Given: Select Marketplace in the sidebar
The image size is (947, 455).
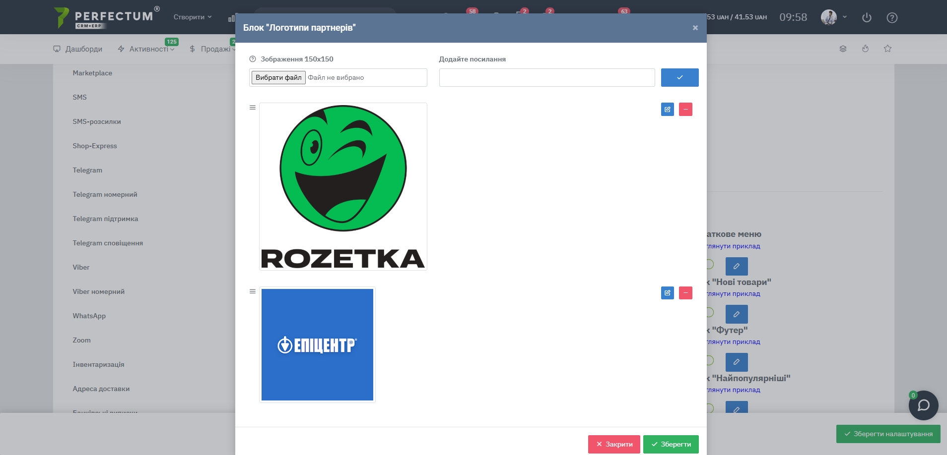Looking at the screenshot, I should pyautogui.click(x=92, y=73).
